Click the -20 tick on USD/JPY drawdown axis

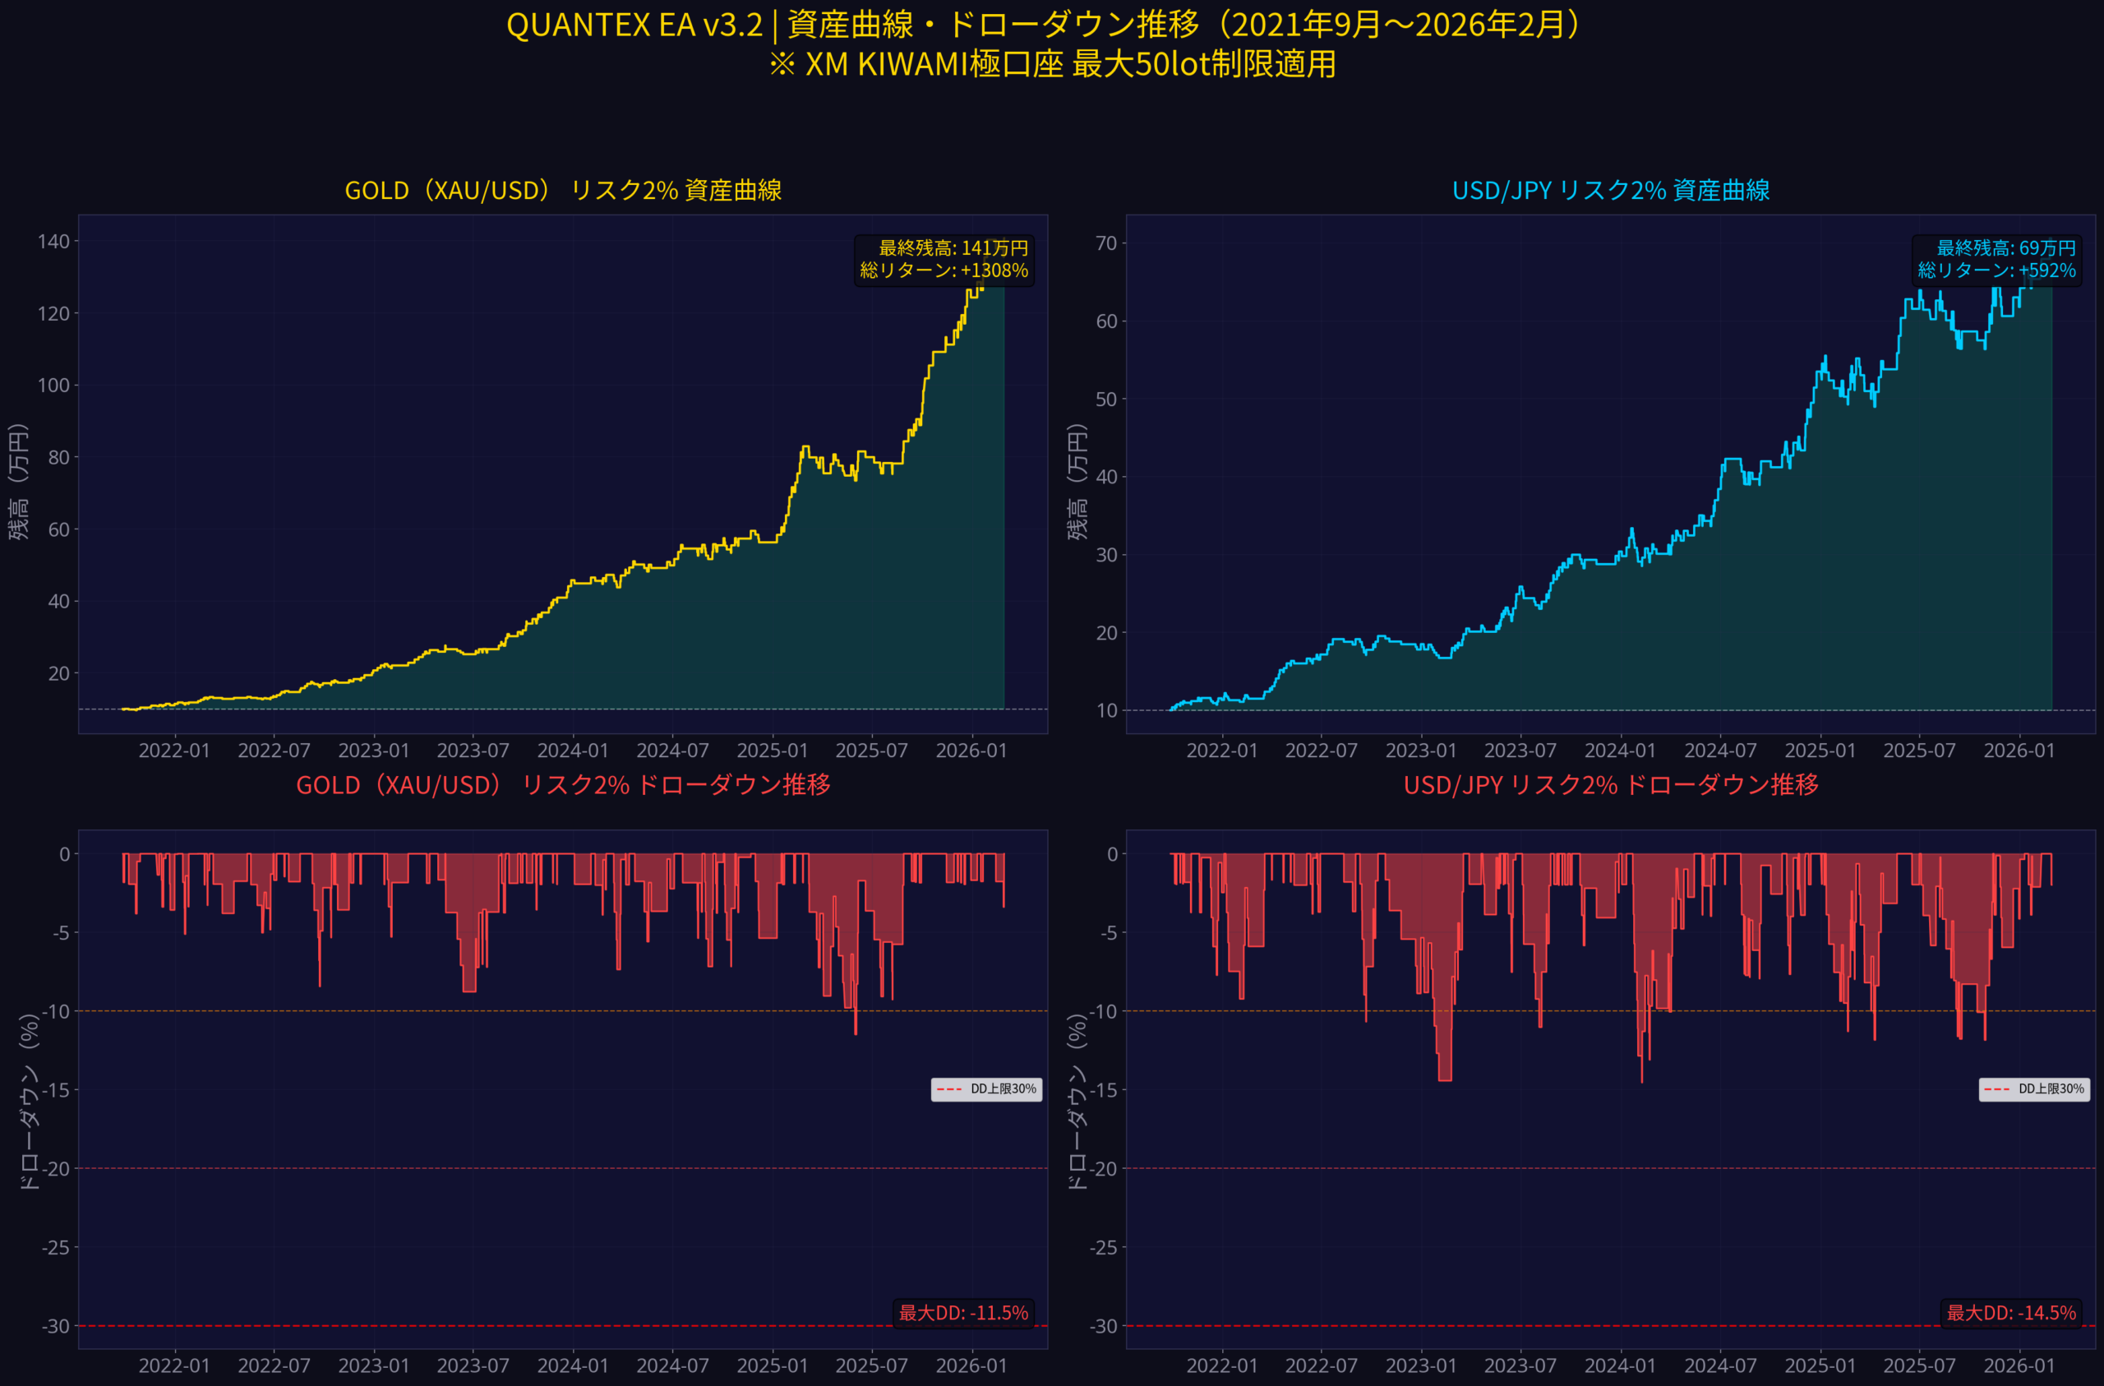coord(1102,1168)
